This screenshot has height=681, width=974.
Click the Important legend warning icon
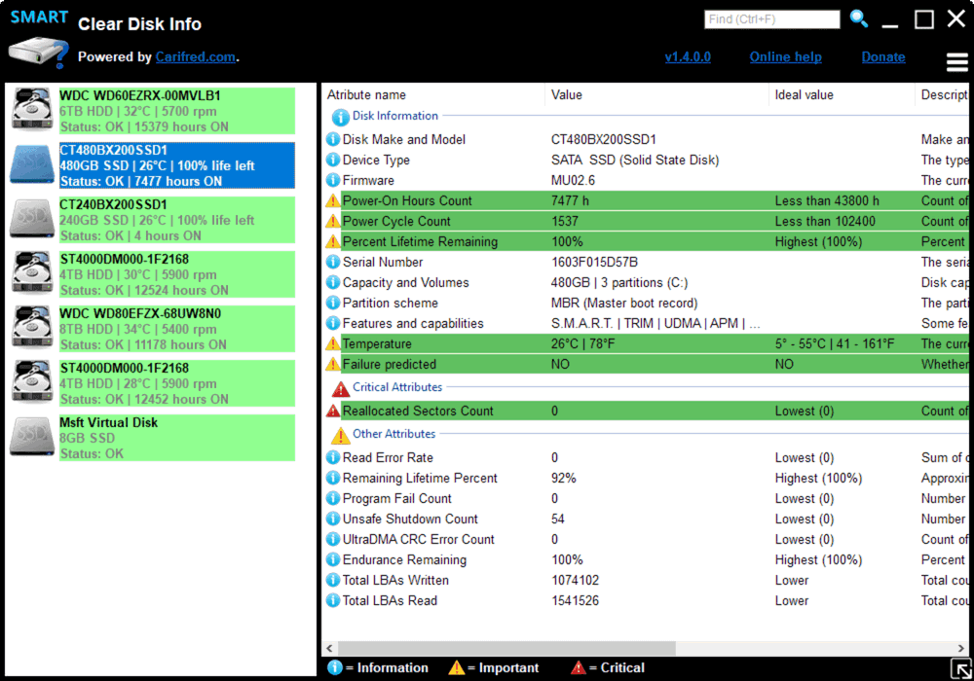point(456,667)
